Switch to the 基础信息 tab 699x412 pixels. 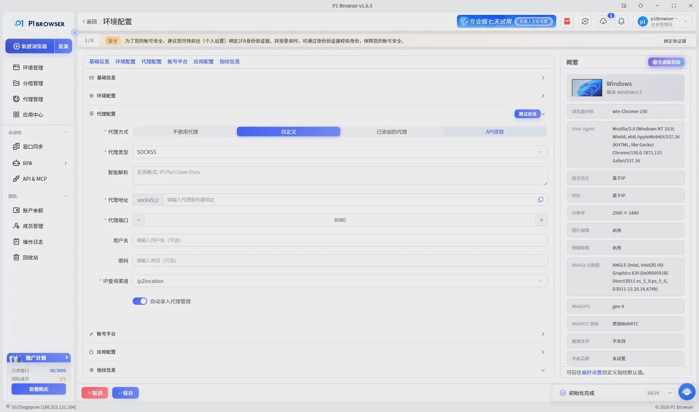coord(99,62)
